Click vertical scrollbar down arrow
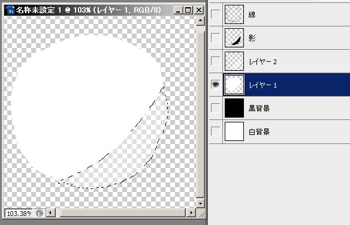 point(200,203)
